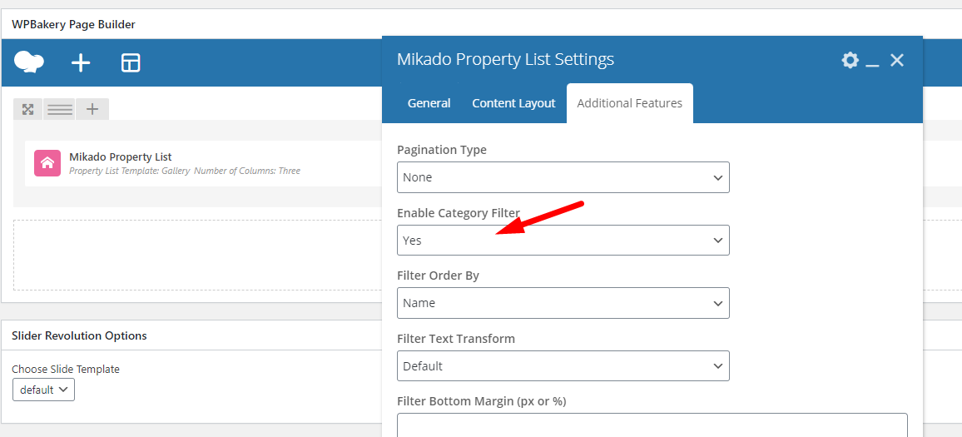Close the Mikado Property List Settings dialog
The width and height of the screenshot is (962, 437).
point(897,60)
